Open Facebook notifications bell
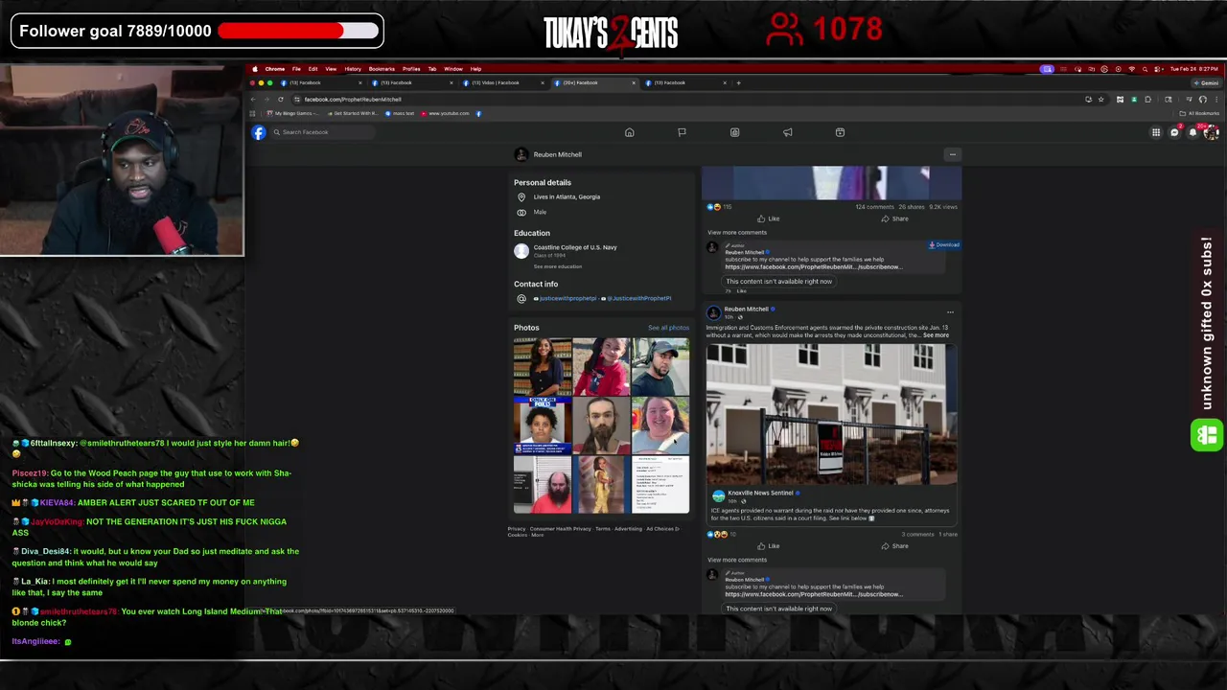 [x=1192, y=132]
